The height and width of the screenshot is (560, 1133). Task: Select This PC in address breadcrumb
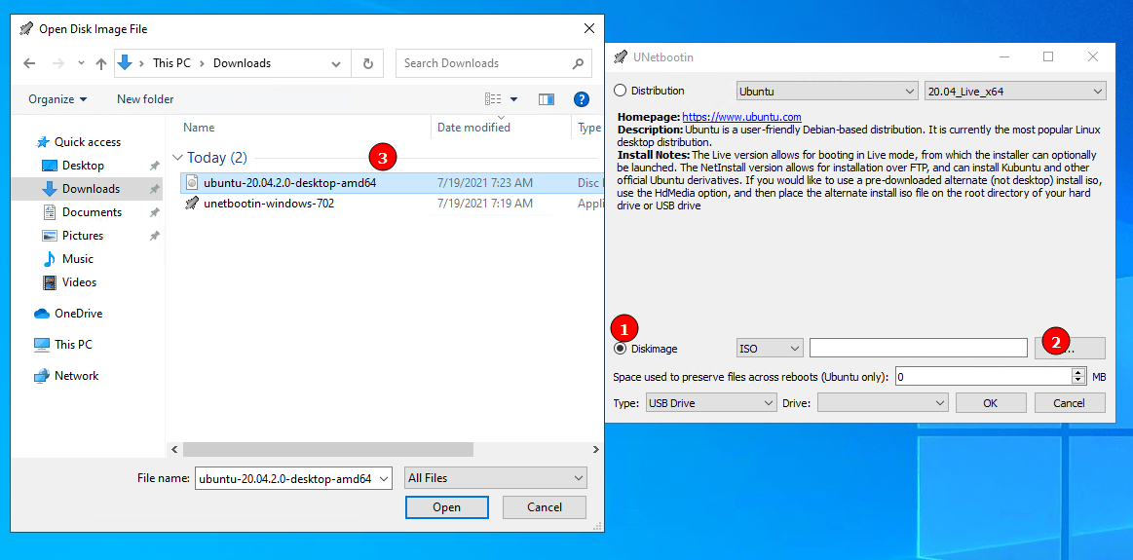click(172, 63)
